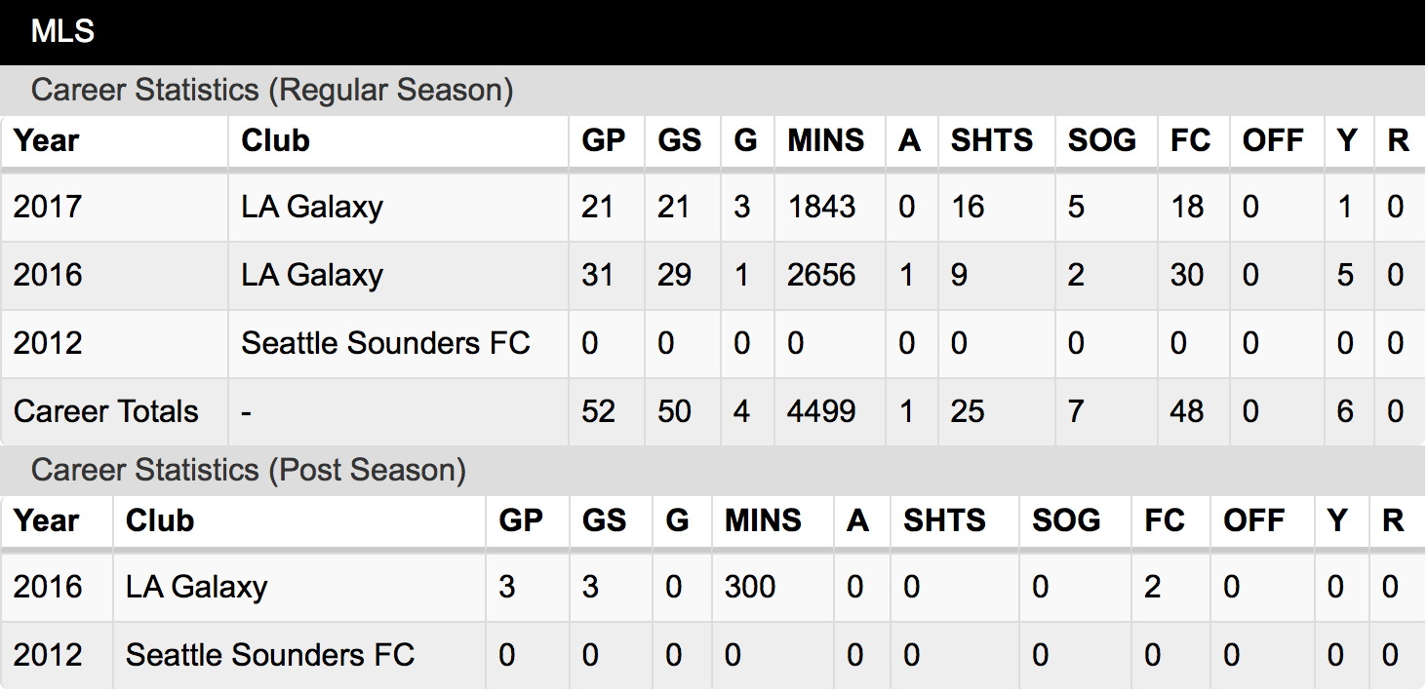Click the Club column header in Regular Season
This screenshot has height=692, width=1428.
point(275,140)
